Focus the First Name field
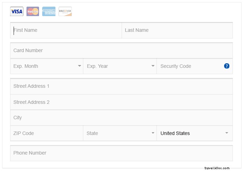 (66, 30)
